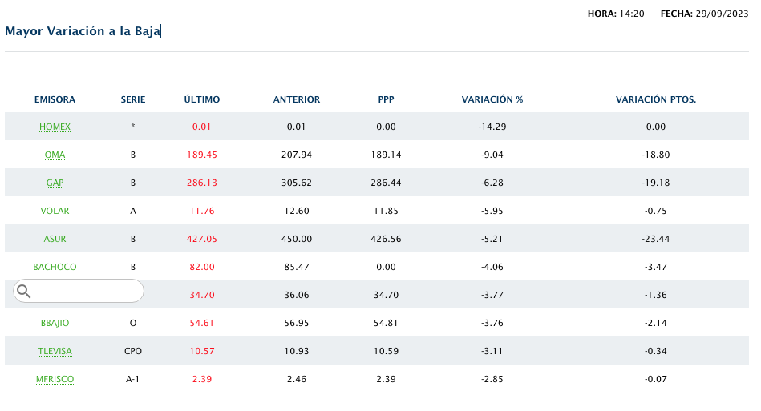Click the SERIE column header
The width and height of the screenshot is (761, 411).
(x=133, y=99)
